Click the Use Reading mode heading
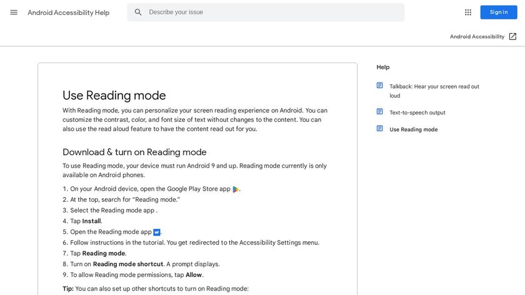 [114, 96]
